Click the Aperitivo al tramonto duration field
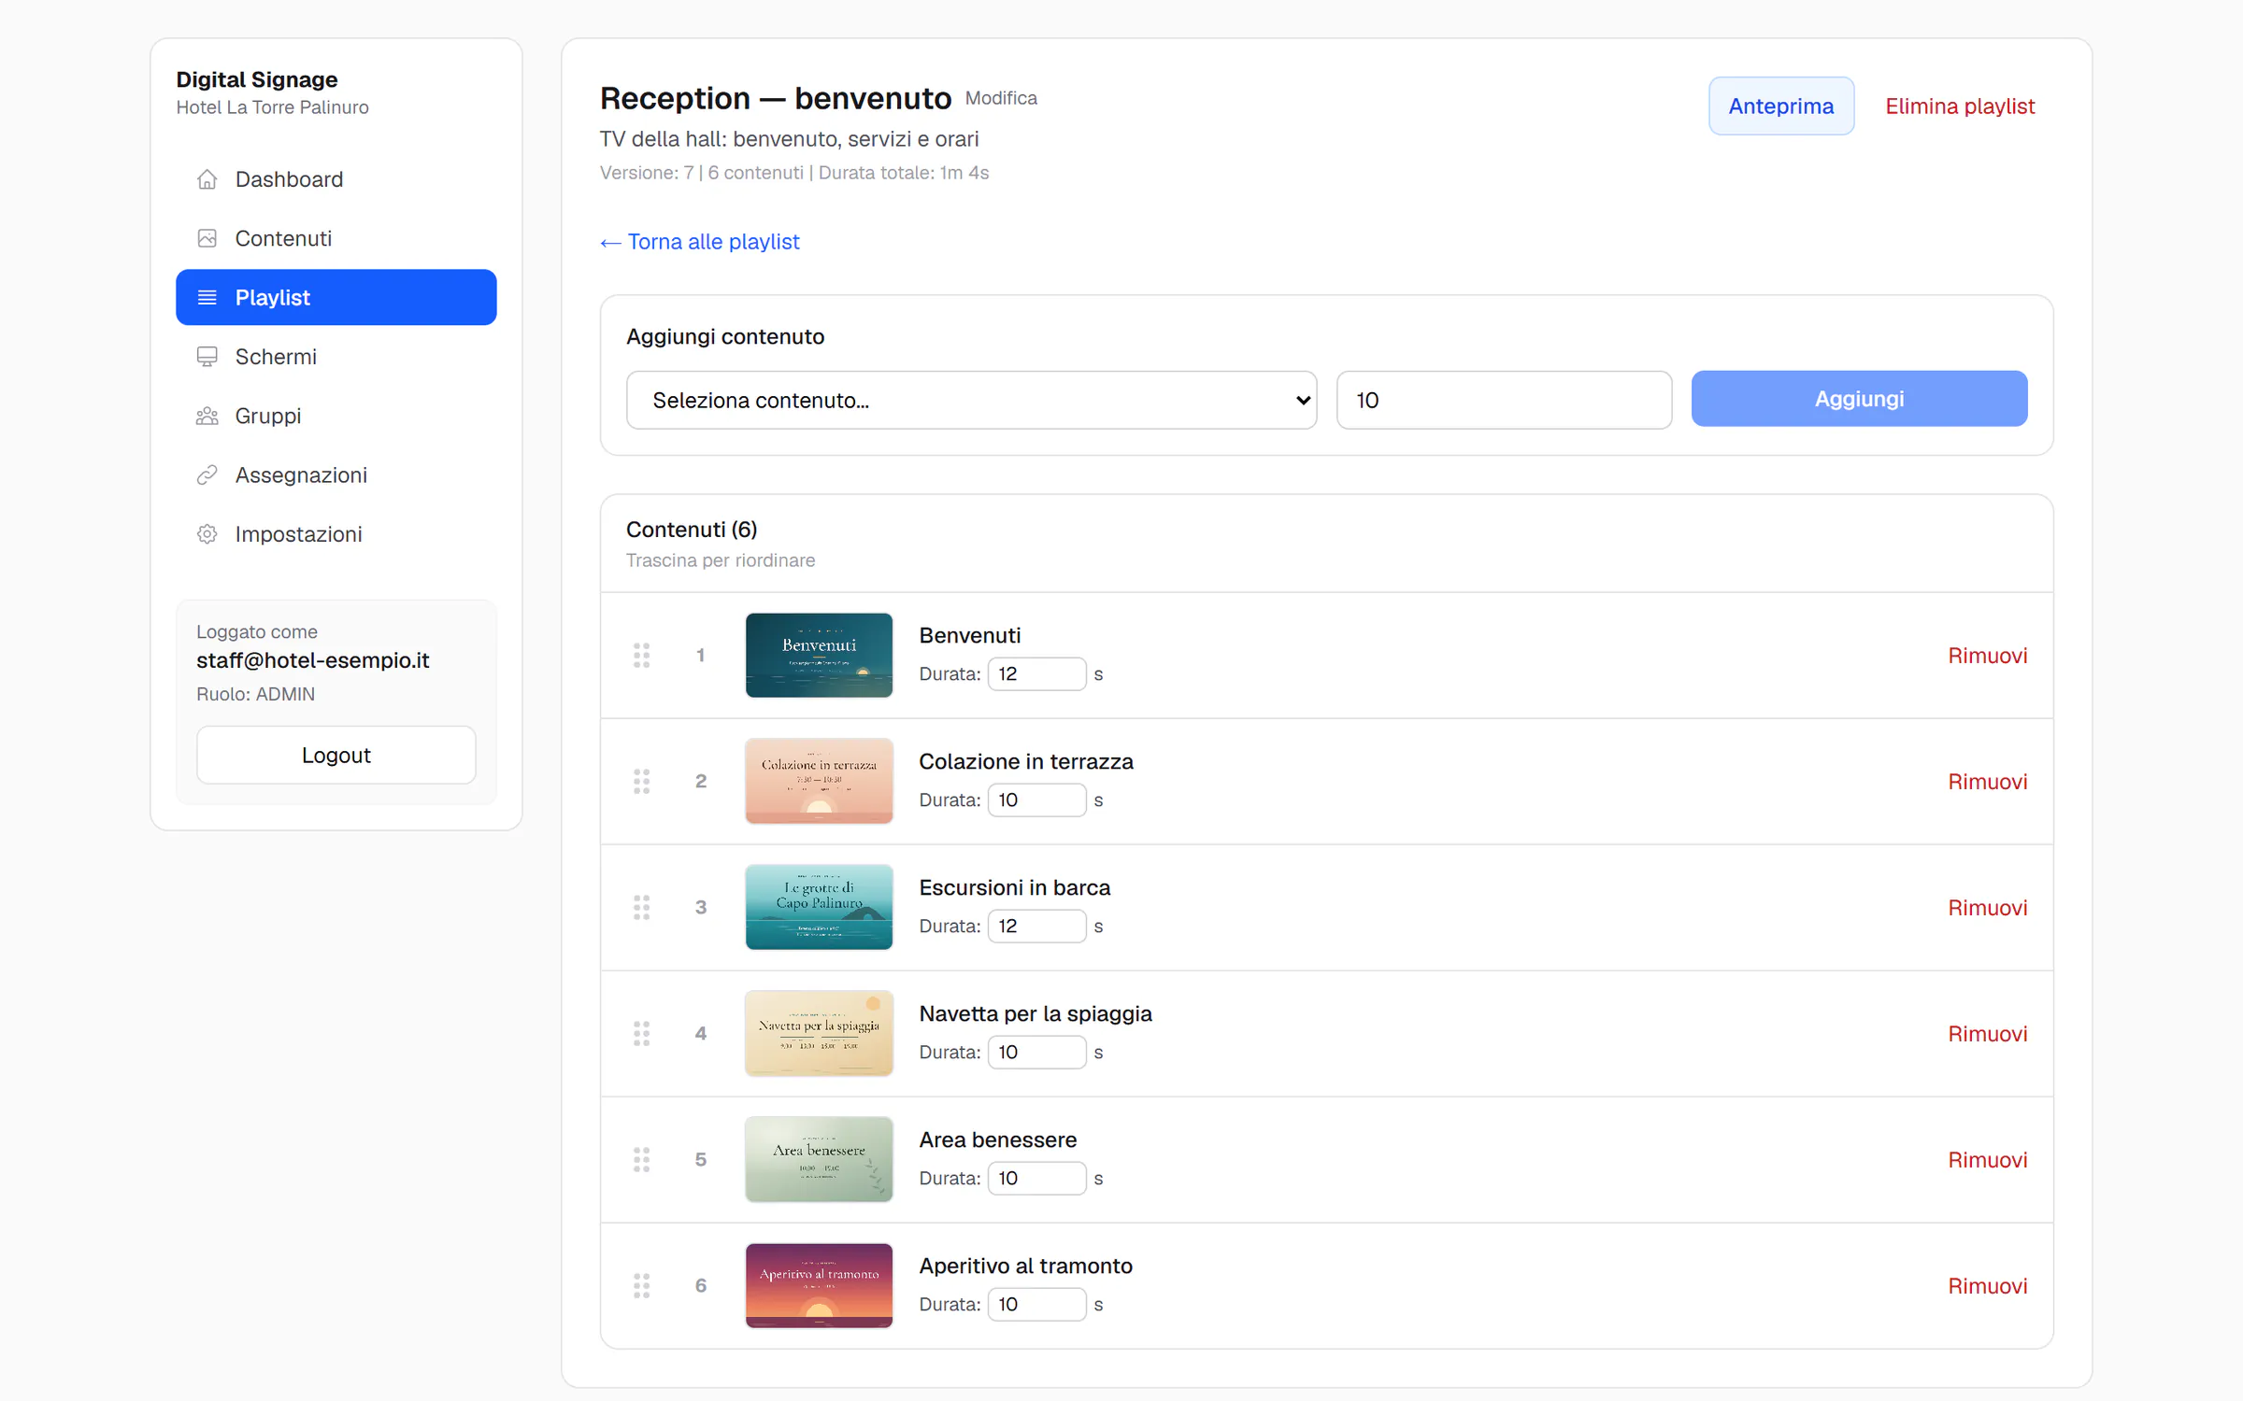 1036,1304
